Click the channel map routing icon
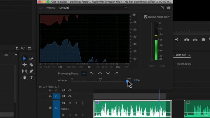210x118 pixels. (x=163, y=8)
